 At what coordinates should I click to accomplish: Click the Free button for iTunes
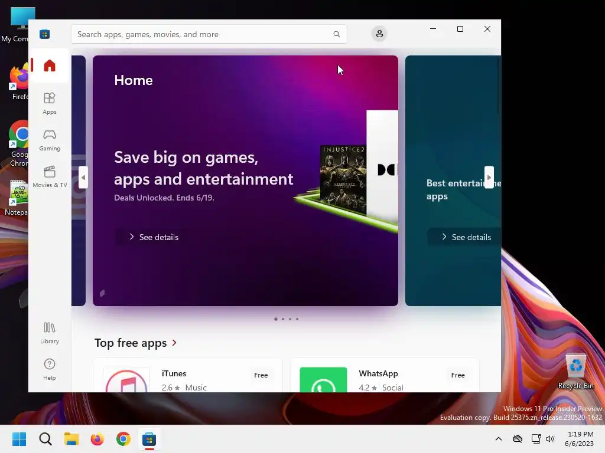pyautogui.click(x=261, y=375)
